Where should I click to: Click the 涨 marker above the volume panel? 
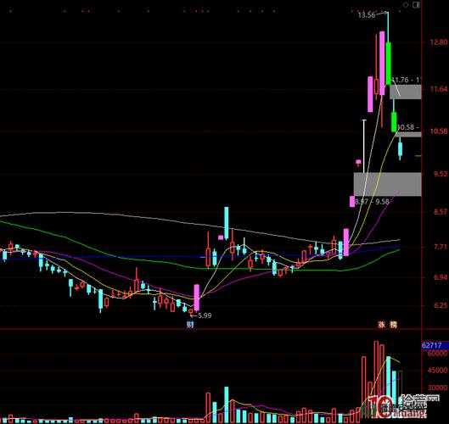(x=382, y=325)
